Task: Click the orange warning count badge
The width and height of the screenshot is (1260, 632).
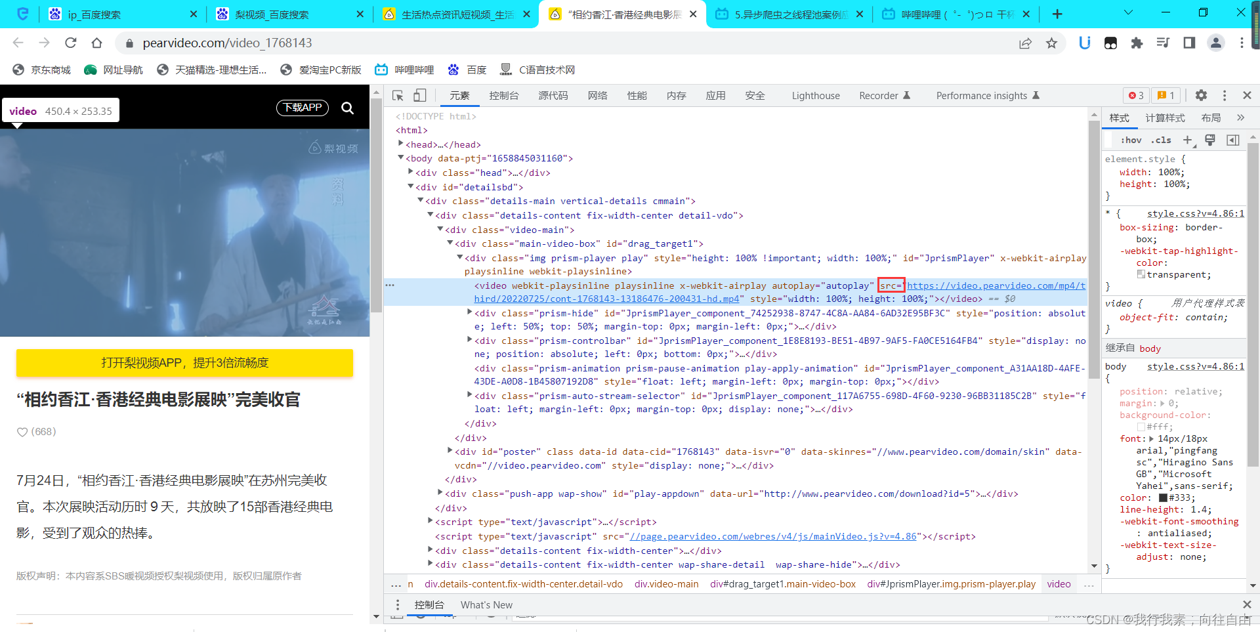Action: pos(1166,96)
